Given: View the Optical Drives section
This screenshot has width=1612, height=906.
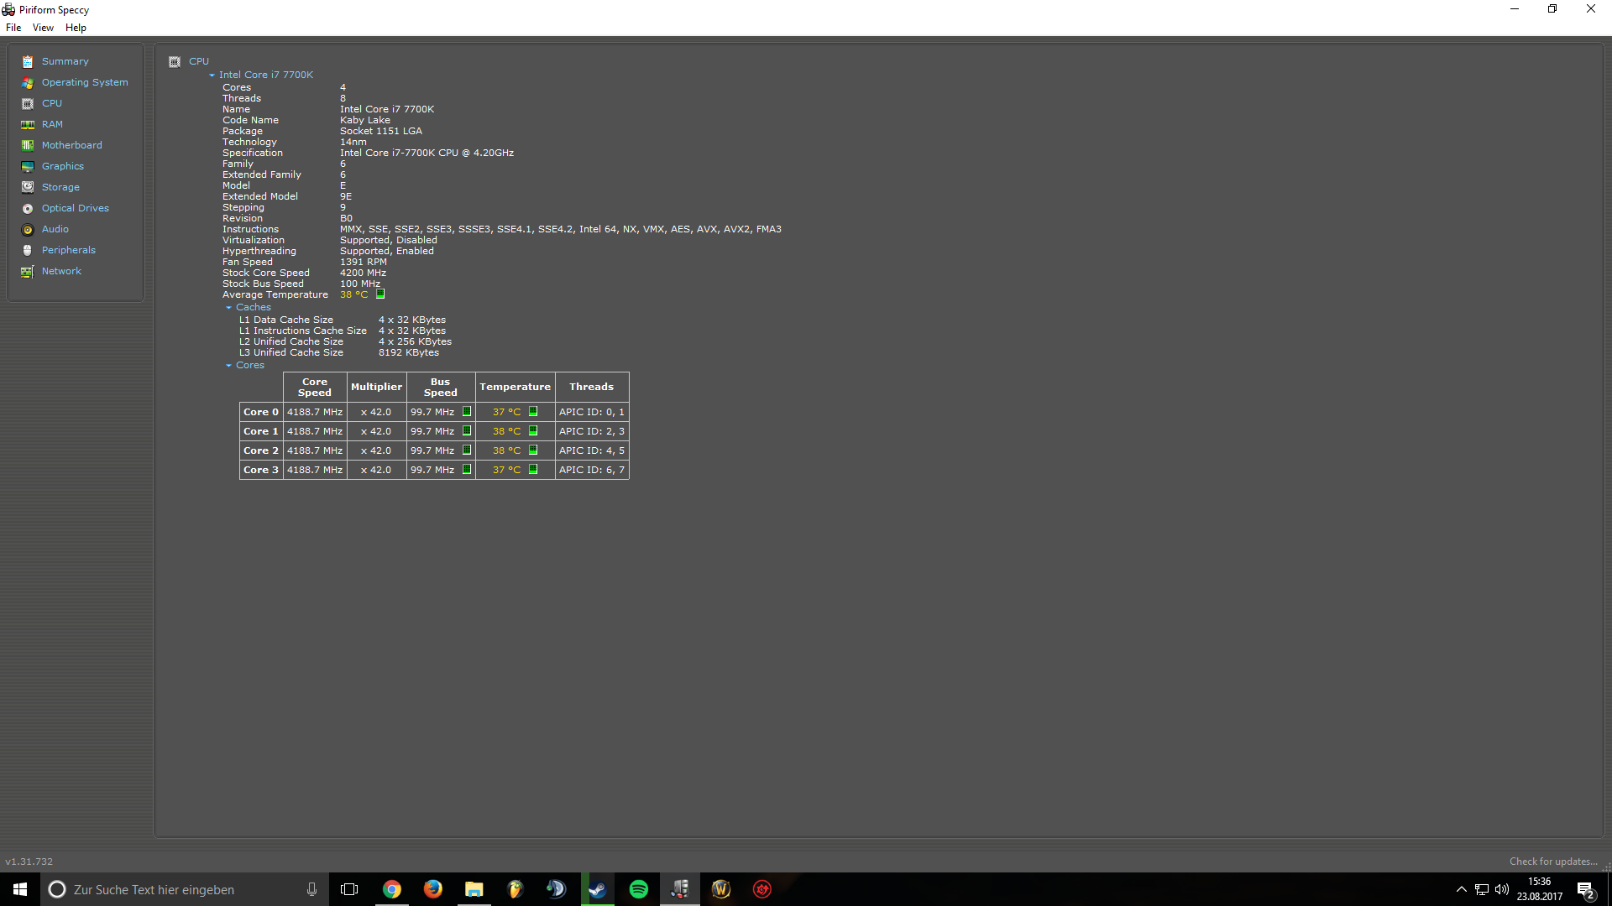Looking at the screenshot, I should click(x=76, y=208).
